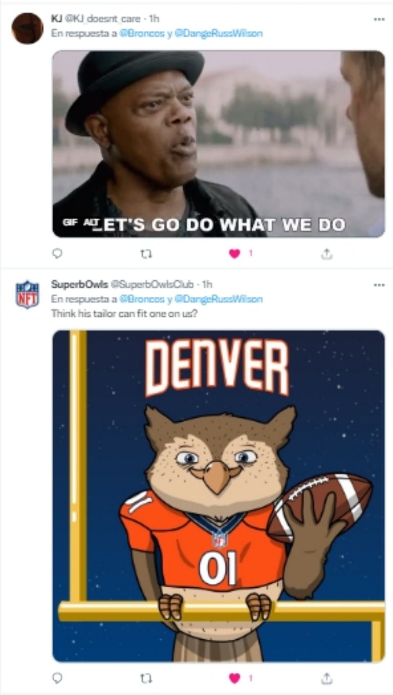Play the "Let's go do what we do" GIF

[219, 144]
